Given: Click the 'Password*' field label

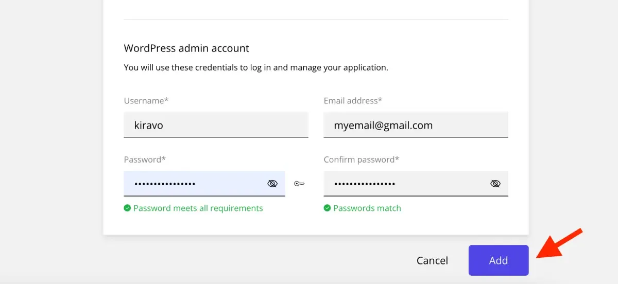Looking at the screenshot, I should (145, 159).
